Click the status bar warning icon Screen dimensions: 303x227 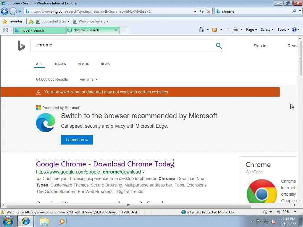tap(3, 212)
